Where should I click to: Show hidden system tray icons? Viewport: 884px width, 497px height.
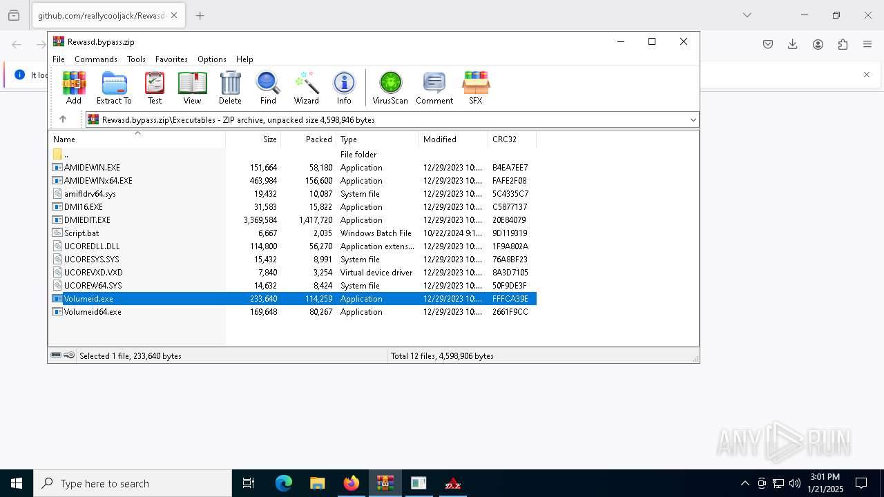point(744,483)
